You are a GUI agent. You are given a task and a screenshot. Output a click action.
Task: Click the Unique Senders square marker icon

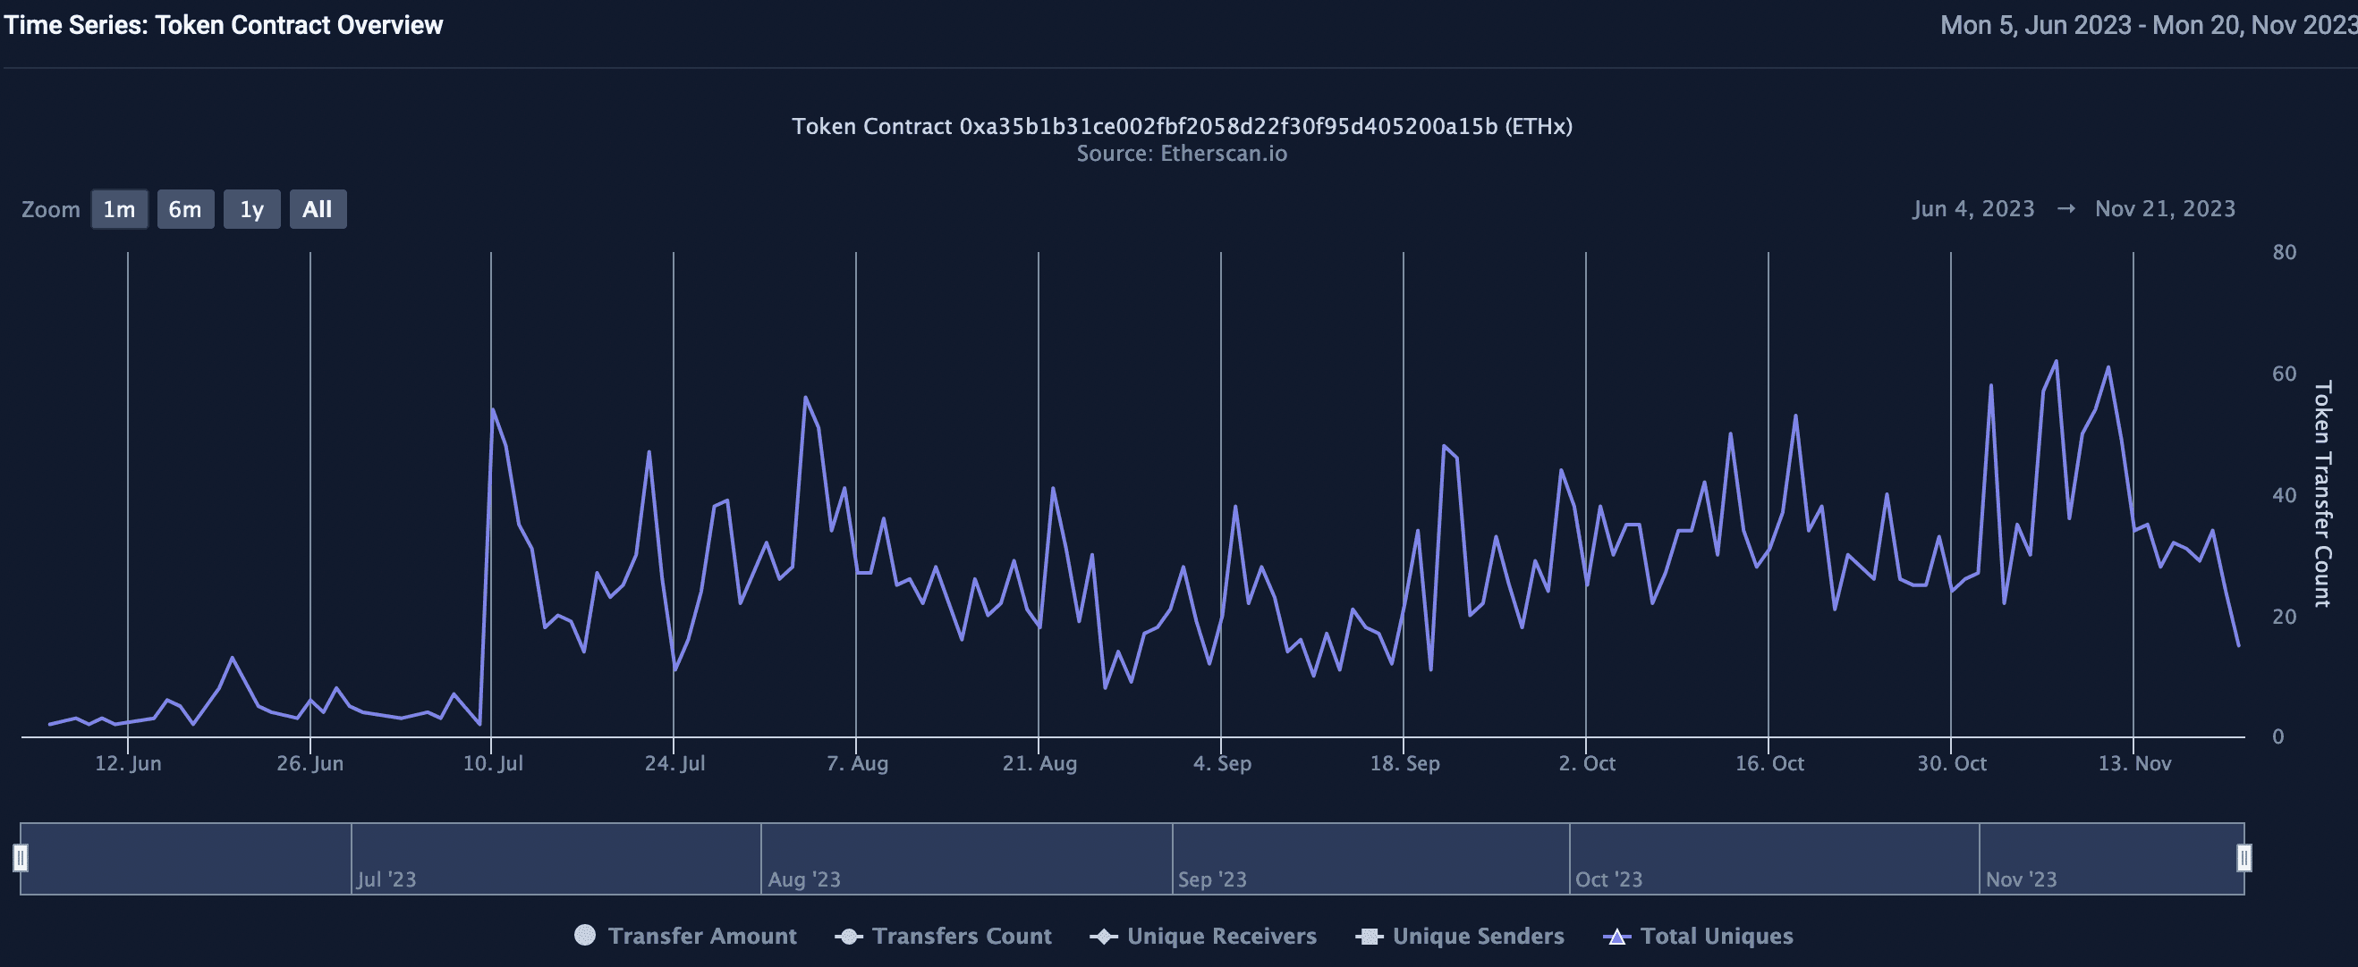pyautogui.click(x=1370, y=936)
